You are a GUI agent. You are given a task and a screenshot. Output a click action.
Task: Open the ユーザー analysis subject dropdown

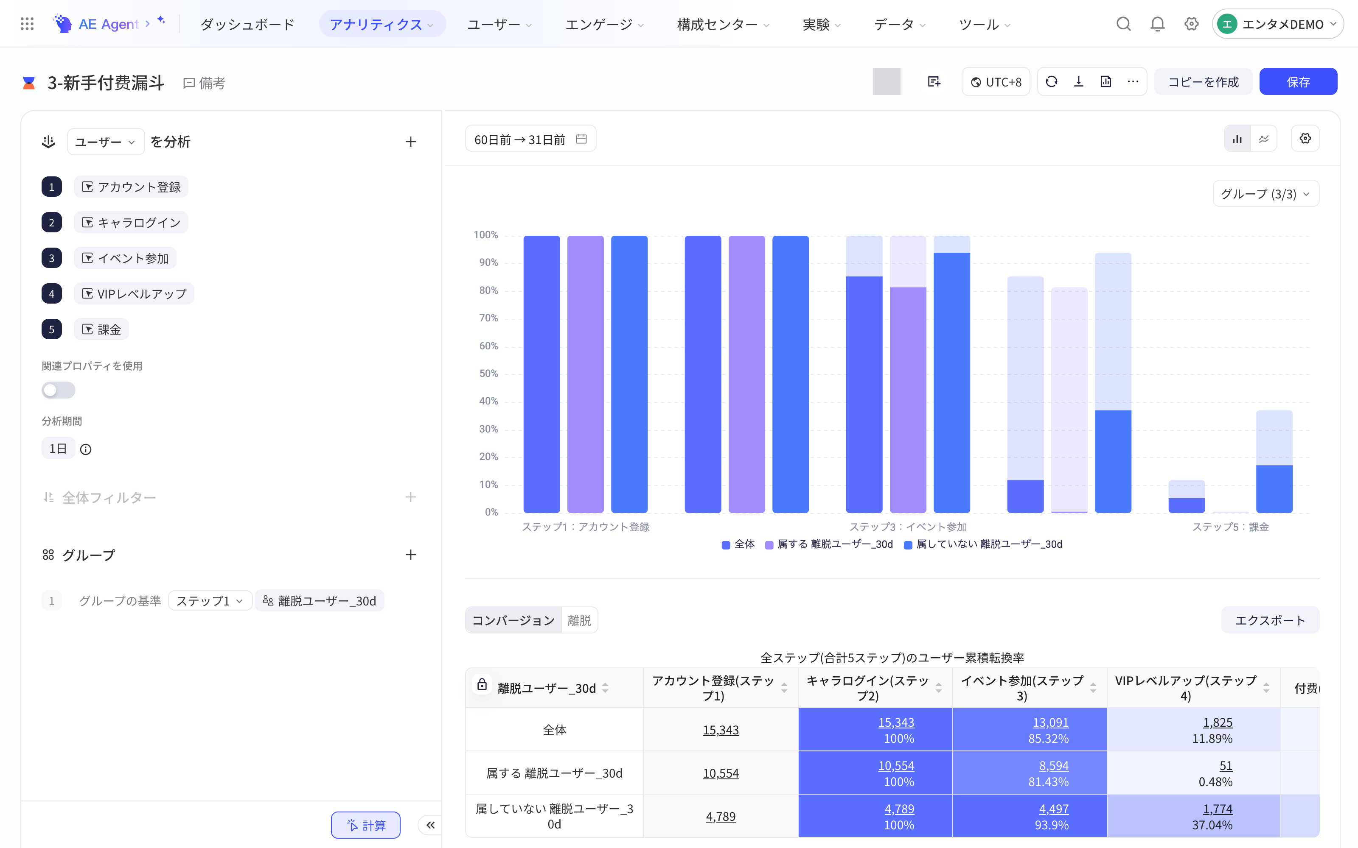click(x=106, y=142)
